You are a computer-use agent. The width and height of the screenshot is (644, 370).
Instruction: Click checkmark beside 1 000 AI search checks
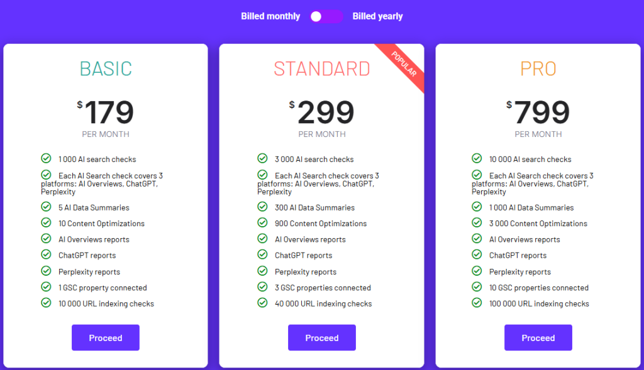point(46,158)
